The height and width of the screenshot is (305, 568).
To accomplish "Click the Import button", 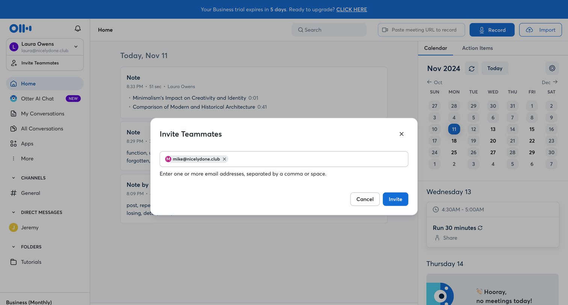I will pyautogui.click(x=540, y=30).
